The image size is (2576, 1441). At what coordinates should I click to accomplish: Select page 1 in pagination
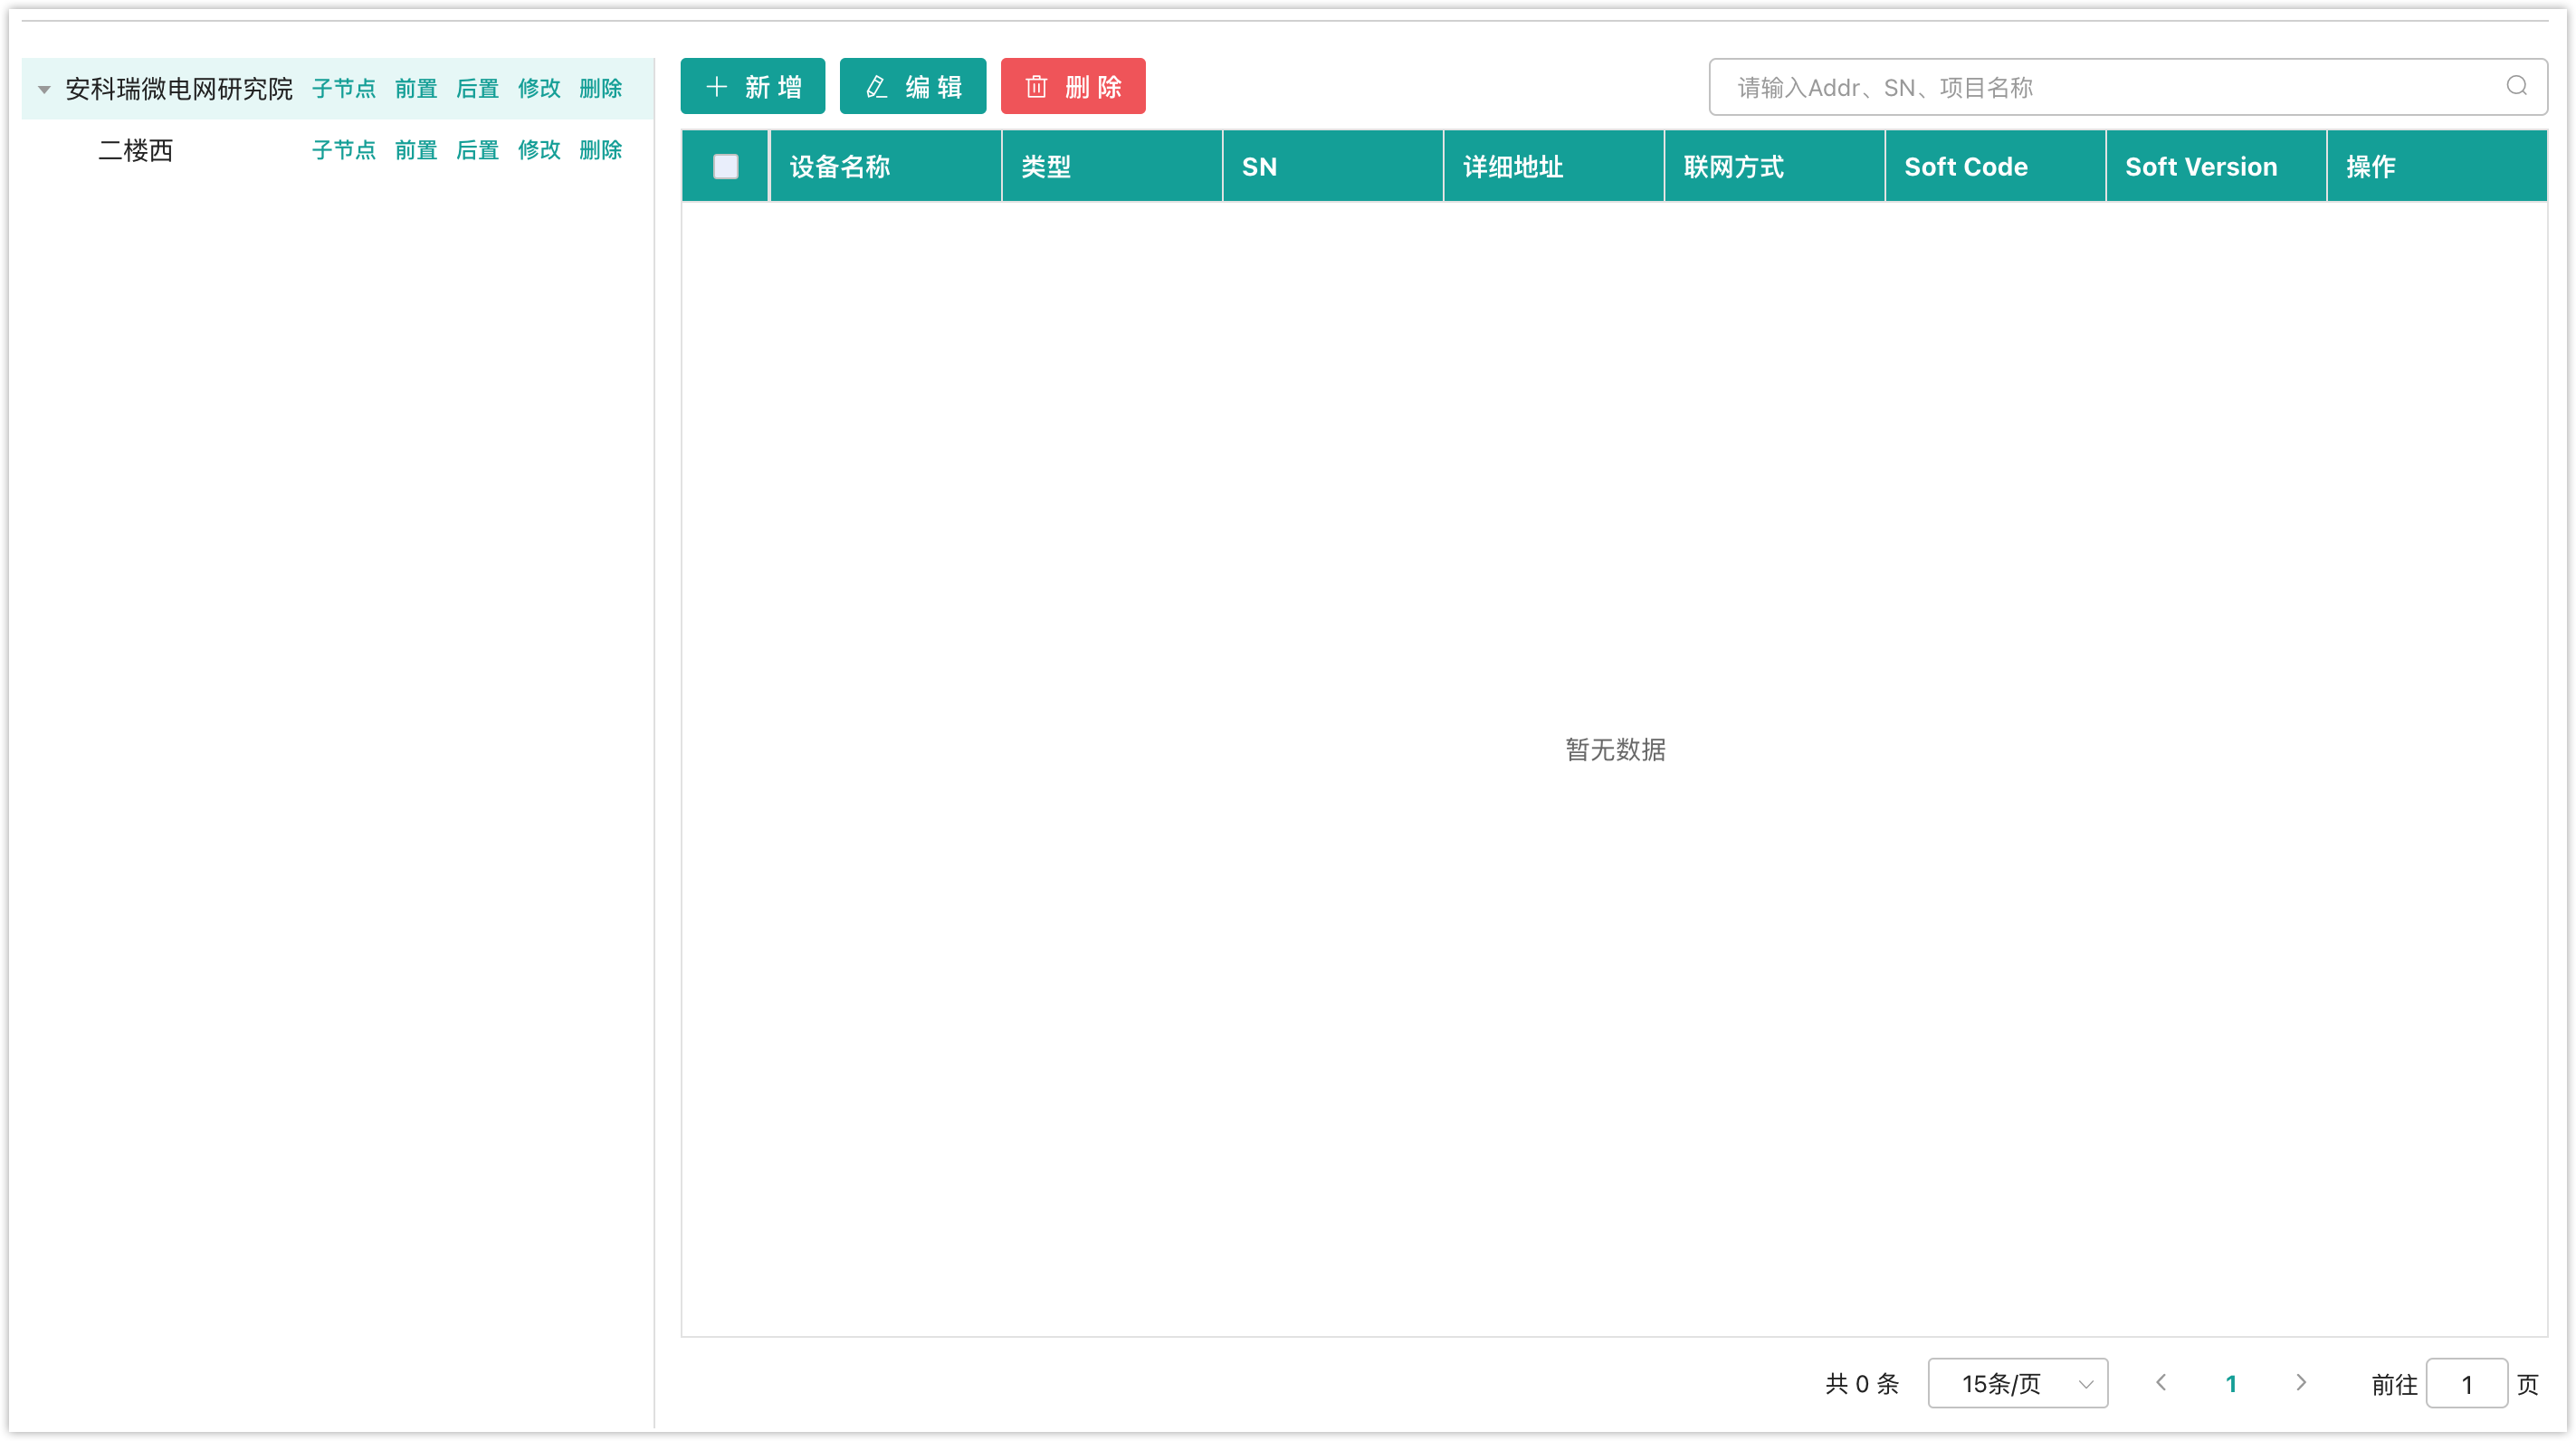pos(2231,1384)
